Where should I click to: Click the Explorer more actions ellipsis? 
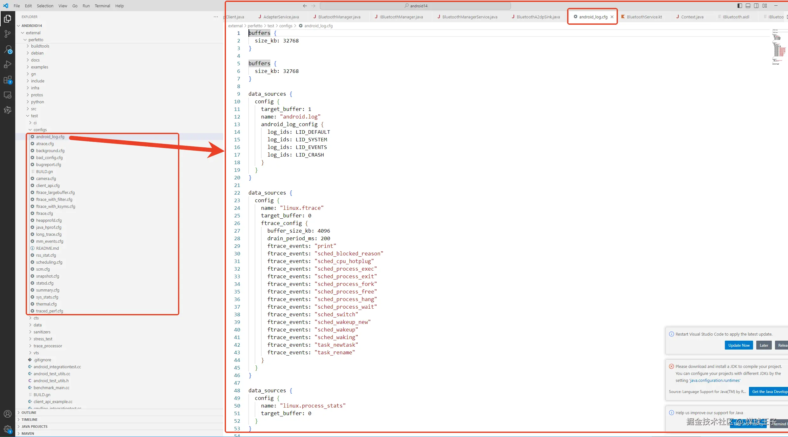(216, 17)
